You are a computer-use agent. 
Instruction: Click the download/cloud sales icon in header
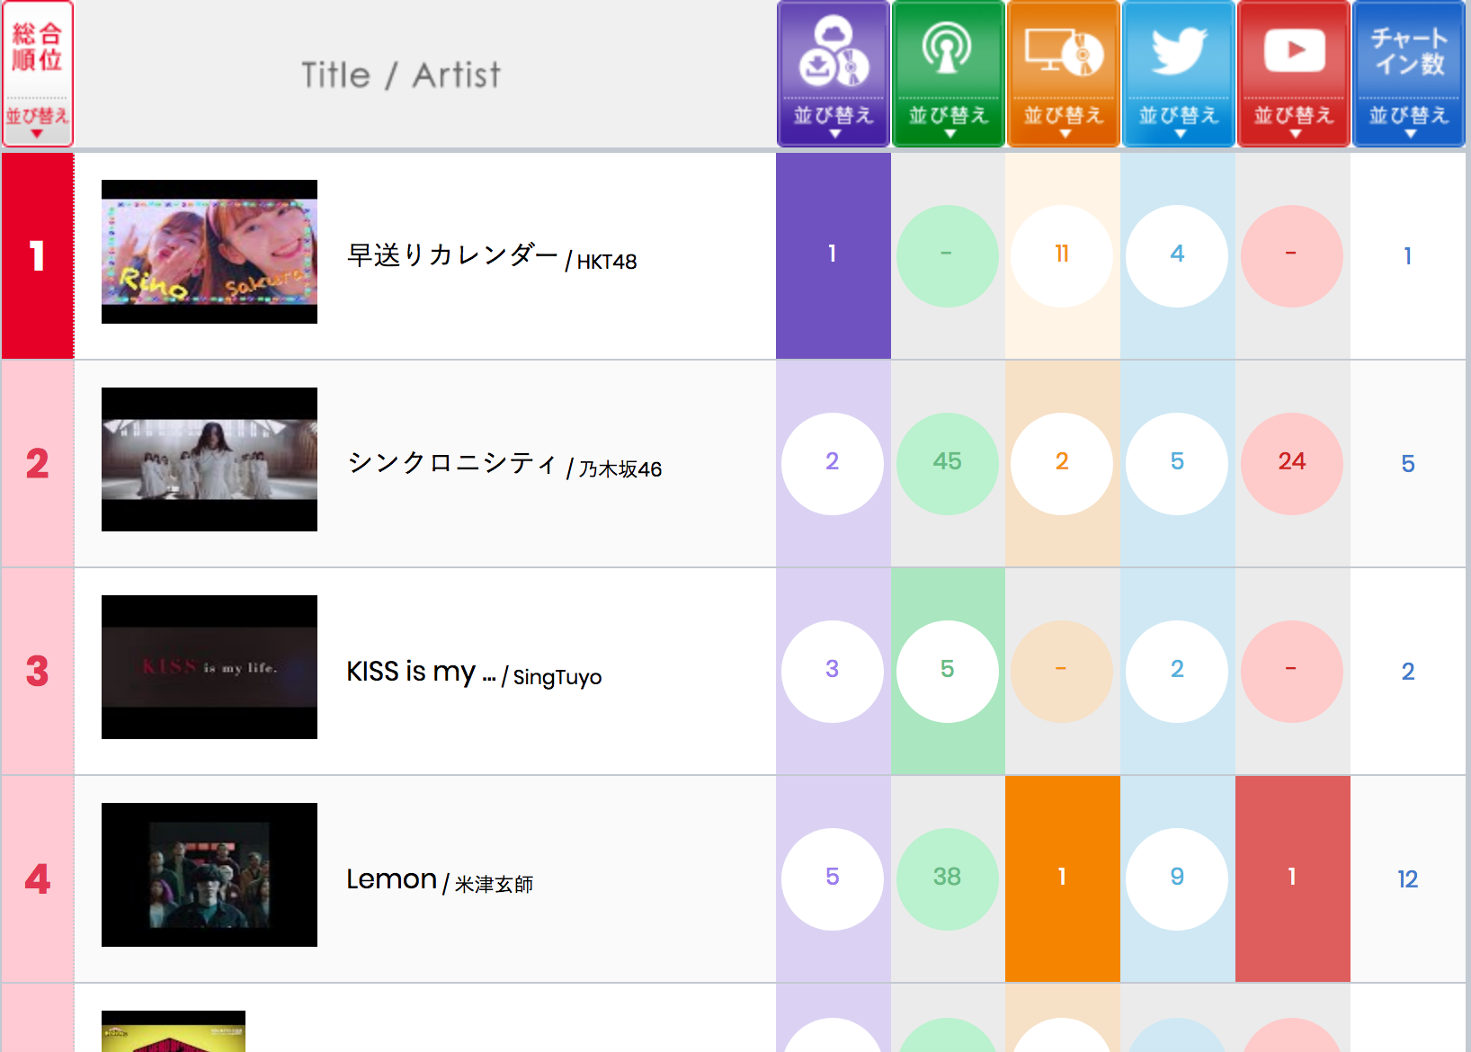click(834, 52)
